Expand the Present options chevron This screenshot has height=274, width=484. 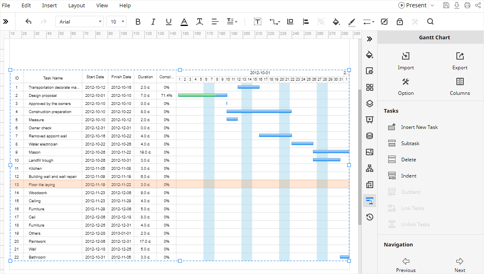(432, 5)
